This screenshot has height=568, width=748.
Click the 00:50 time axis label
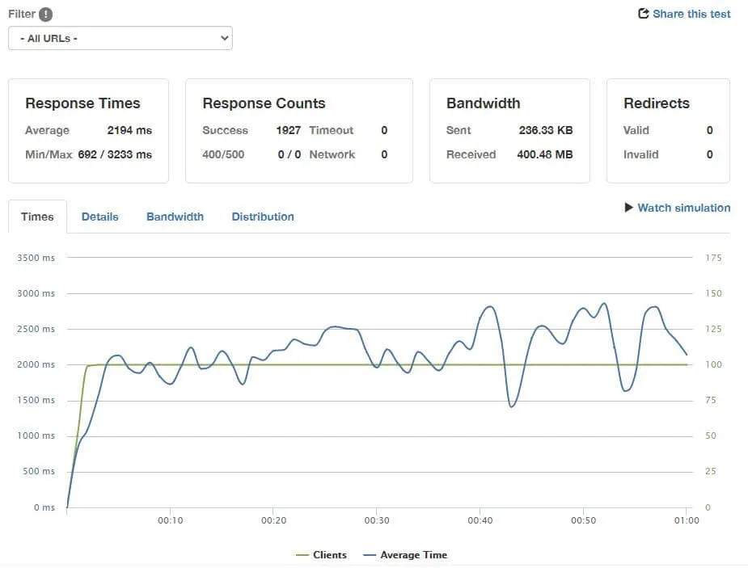(x=583, y=520)
